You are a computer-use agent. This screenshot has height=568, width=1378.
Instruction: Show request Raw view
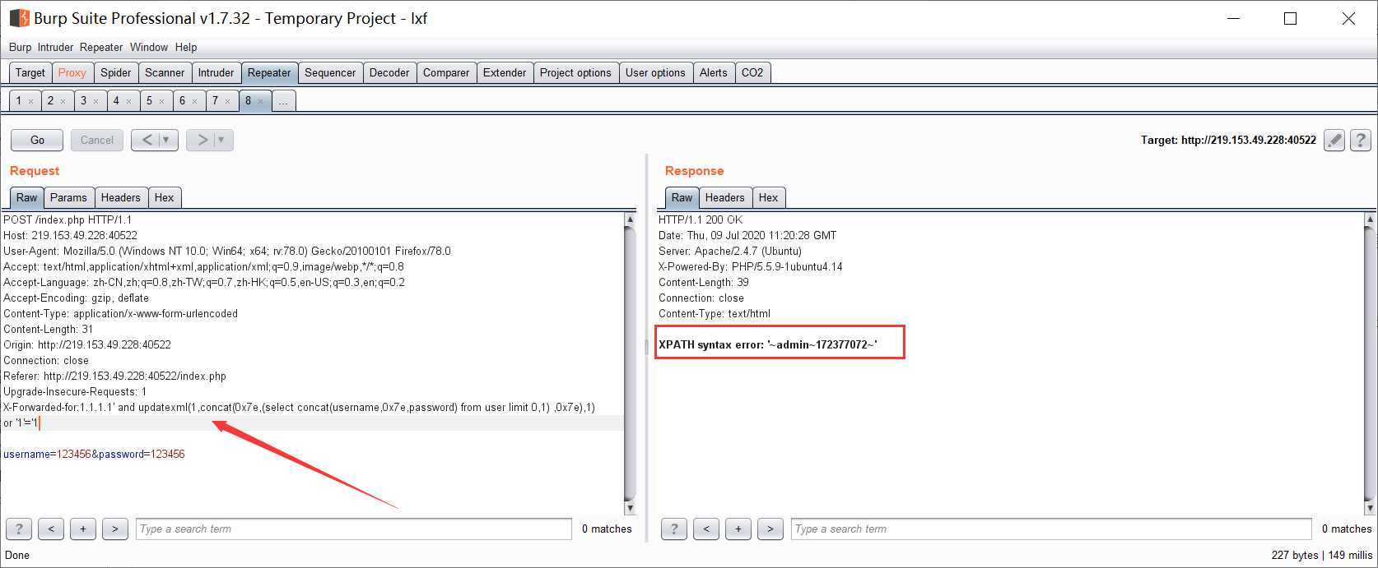[26, 197]
